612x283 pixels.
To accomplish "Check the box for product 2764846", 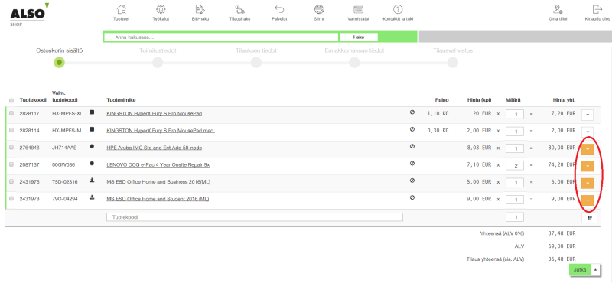I will click(11, 147).
